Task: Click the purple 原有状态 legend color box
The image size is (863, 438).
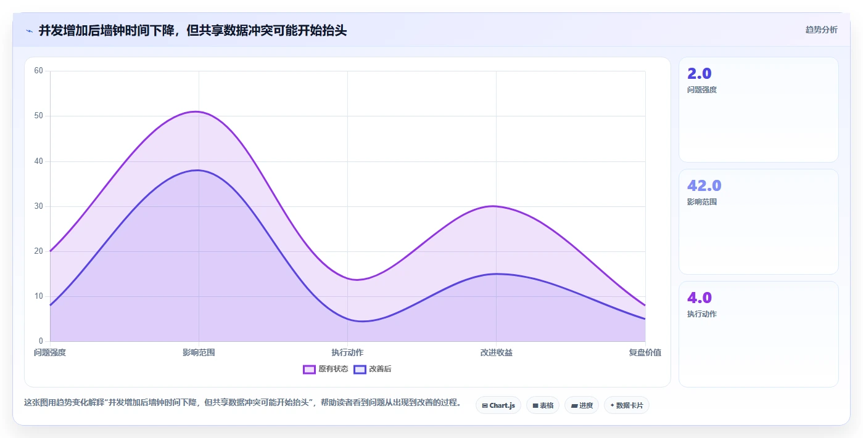Action: click(310, 369)
